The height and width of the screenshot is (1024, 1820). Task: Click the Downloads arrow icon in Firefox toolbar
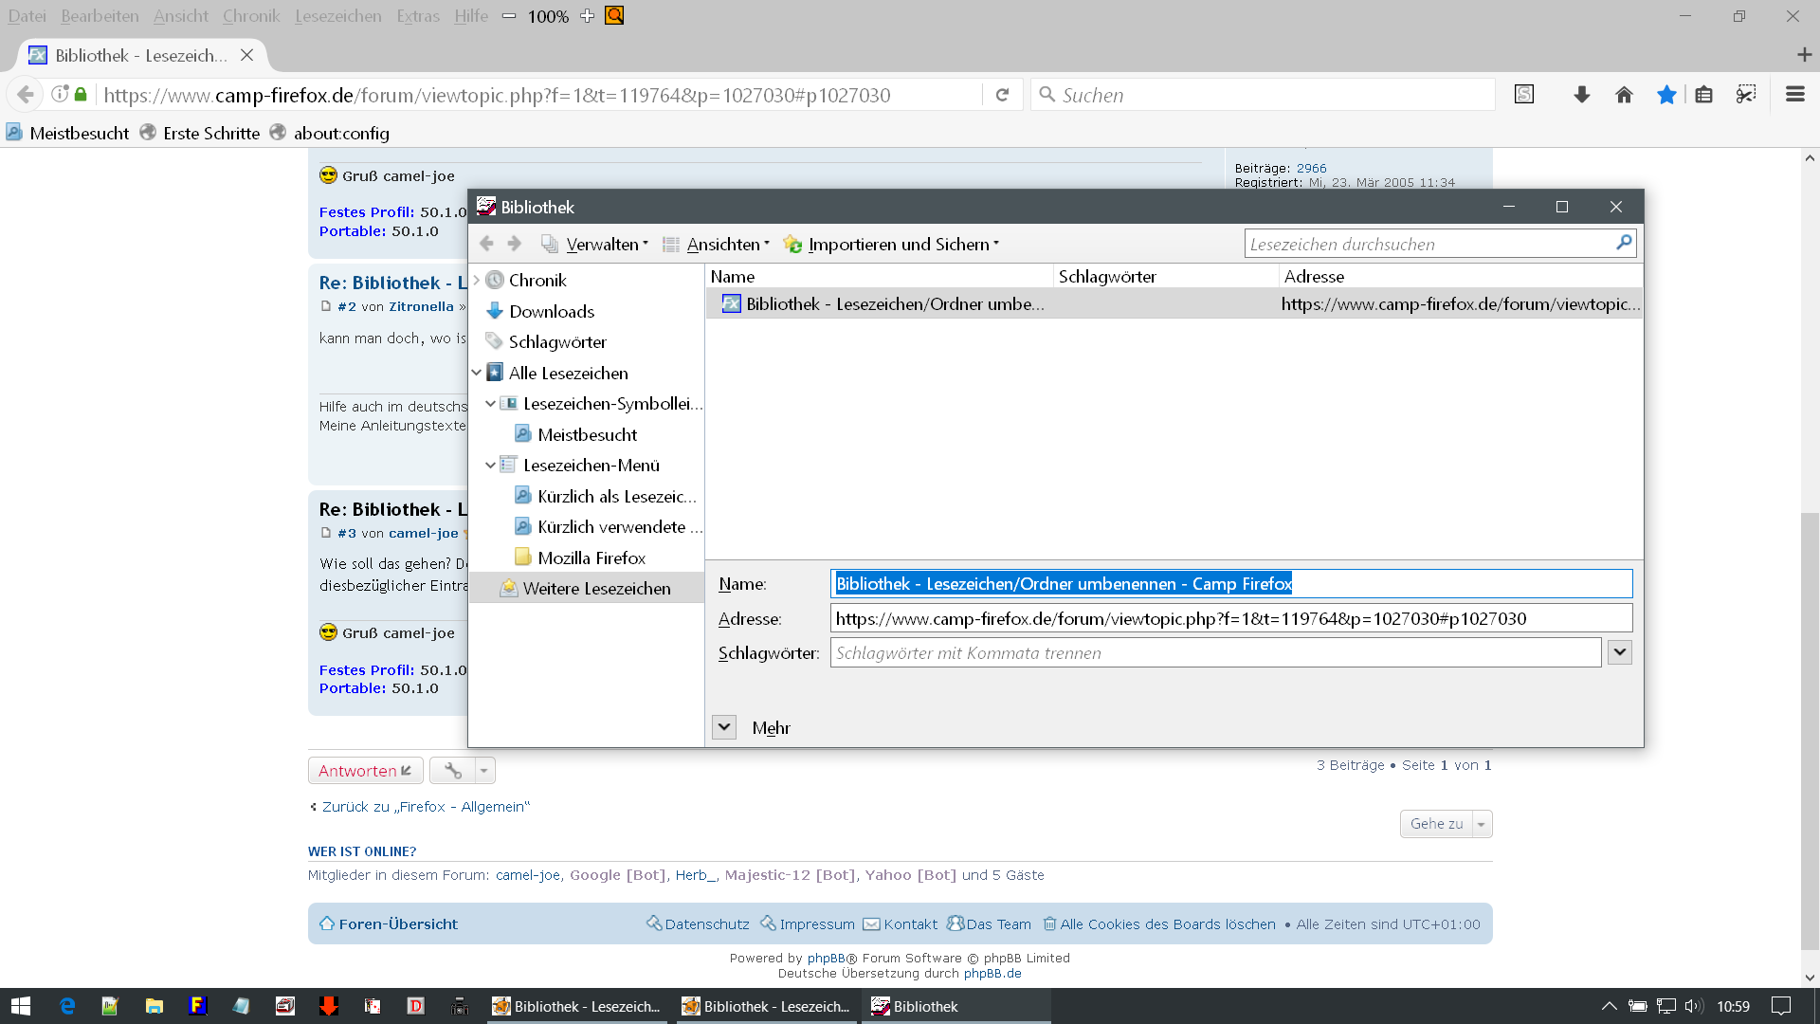[1581, 95]
